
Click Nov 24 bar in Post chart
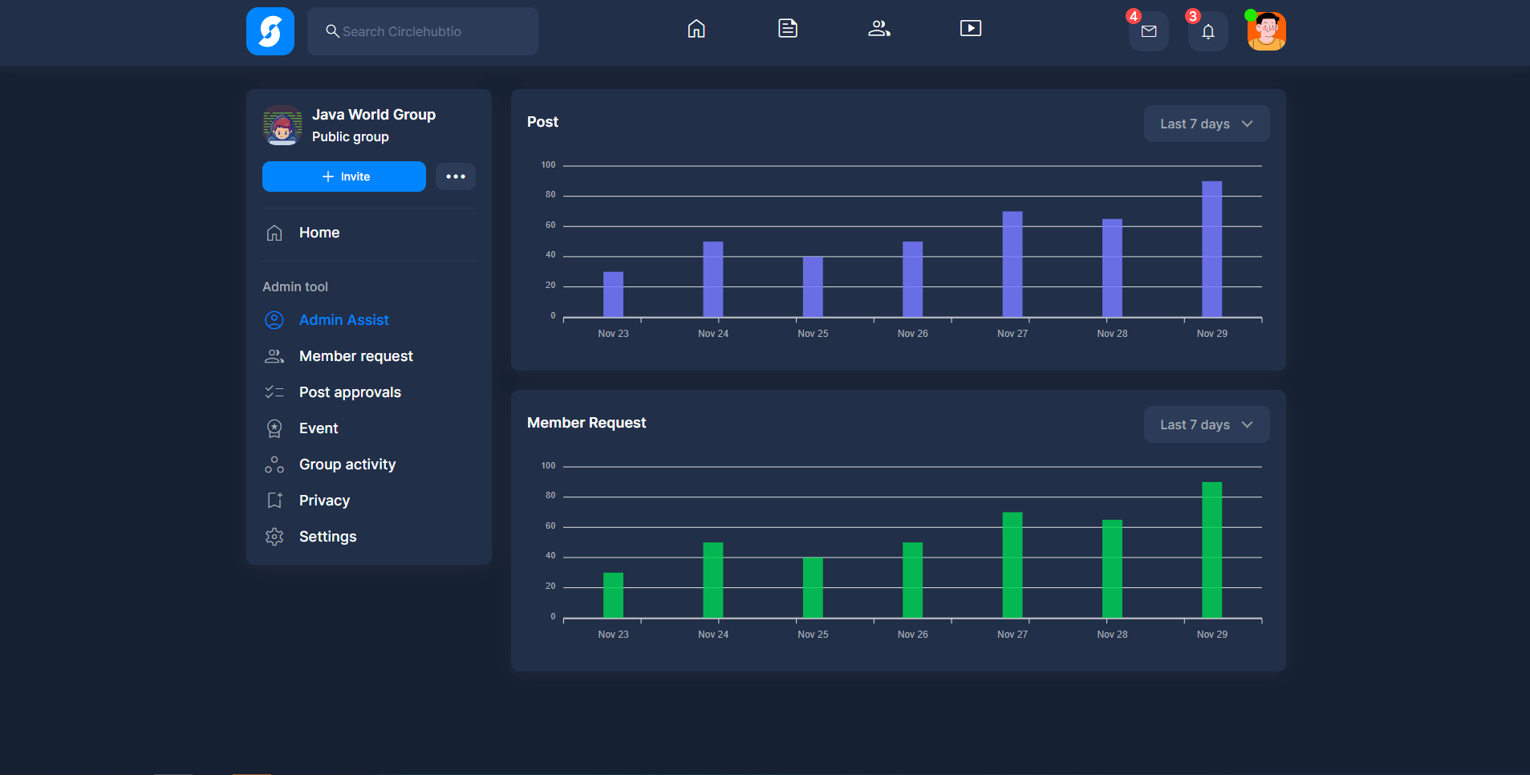pyautogui.click(x=713, y=279)
